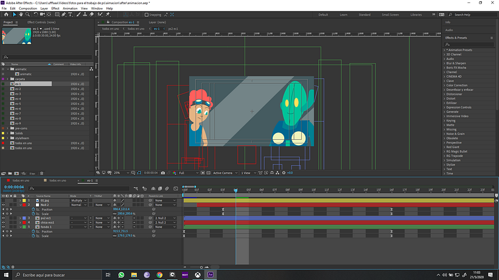499x280 pixels.
Task: Hide the ps2 ec1 layer eye
Action: 3,218
